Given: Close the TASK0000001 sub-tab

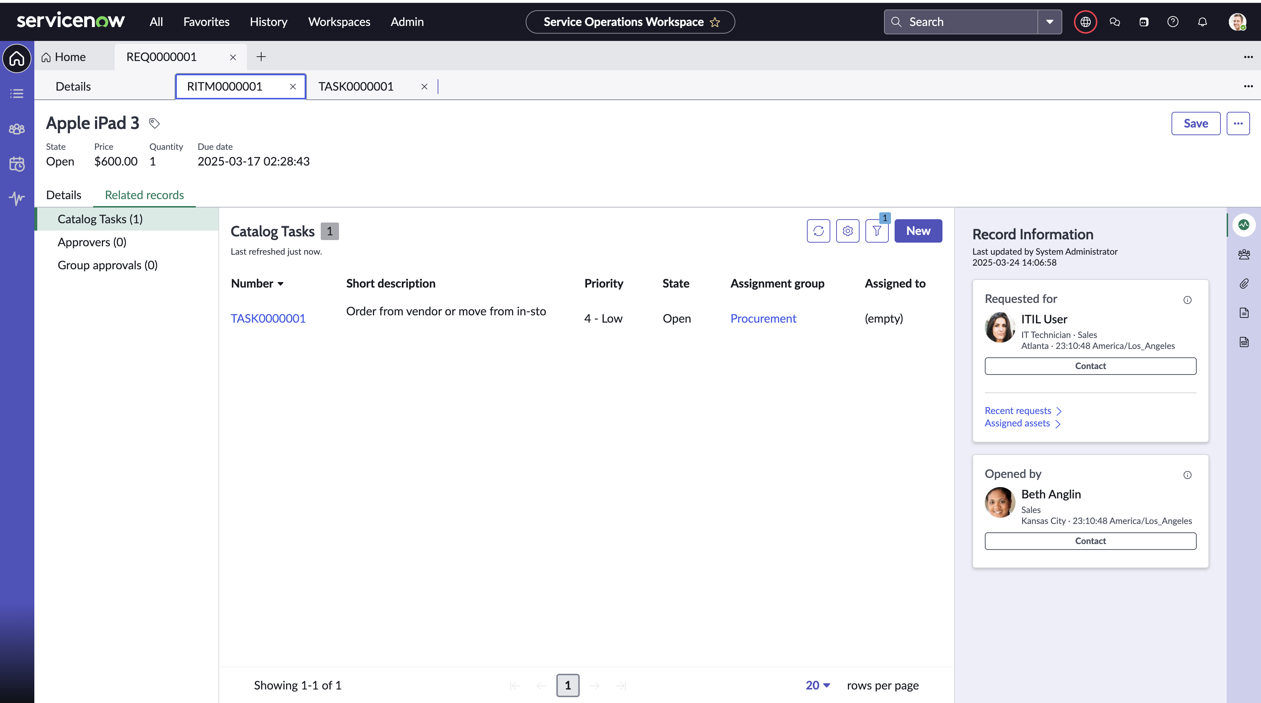Looking at the screenshot, I should coord(424,87).
